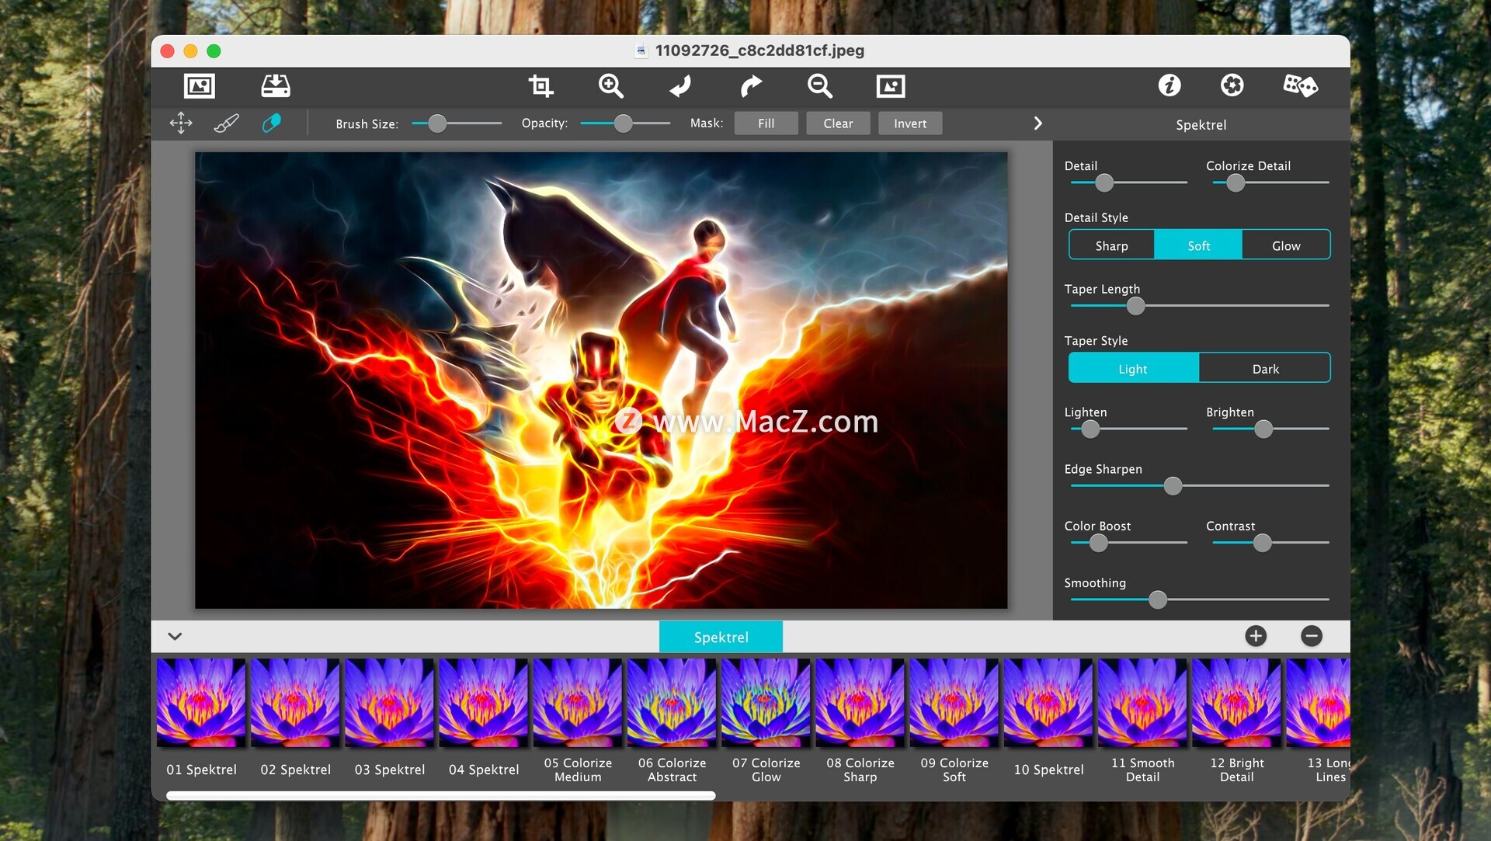This screenshot has height=841, width=1491.
Task: Click the Fill mask button
Action: [766, 123]
